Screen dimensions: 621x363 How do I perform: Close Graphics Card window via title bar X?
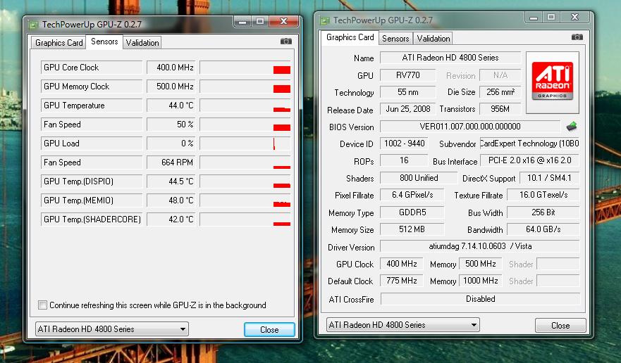click(x=575, y=17)
